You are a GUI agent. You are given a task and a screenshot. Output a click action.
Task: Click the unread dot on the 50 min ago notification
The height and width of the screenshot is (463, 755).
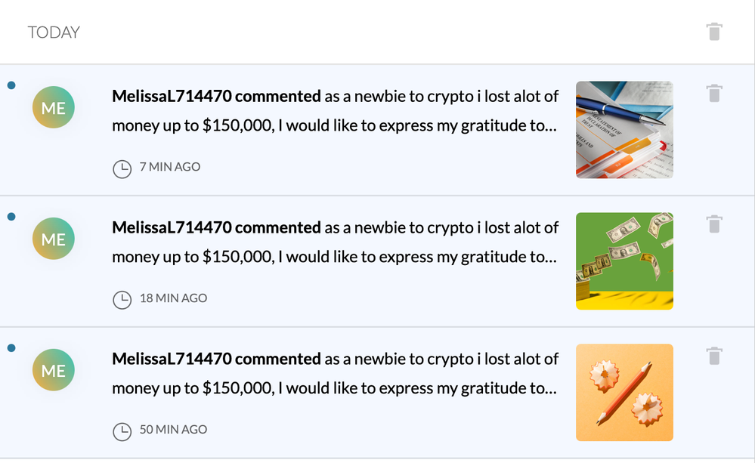click(11, 348)
